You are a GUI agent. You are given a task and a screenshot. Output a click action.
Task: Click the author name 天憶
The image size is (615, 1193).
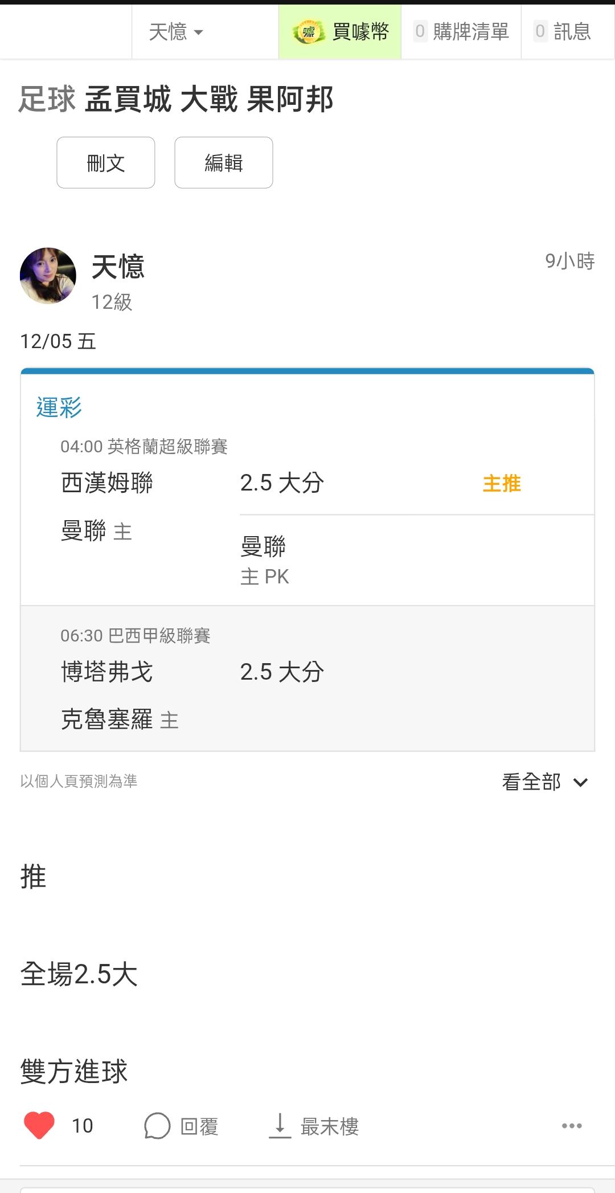click(x=118, y=267)
